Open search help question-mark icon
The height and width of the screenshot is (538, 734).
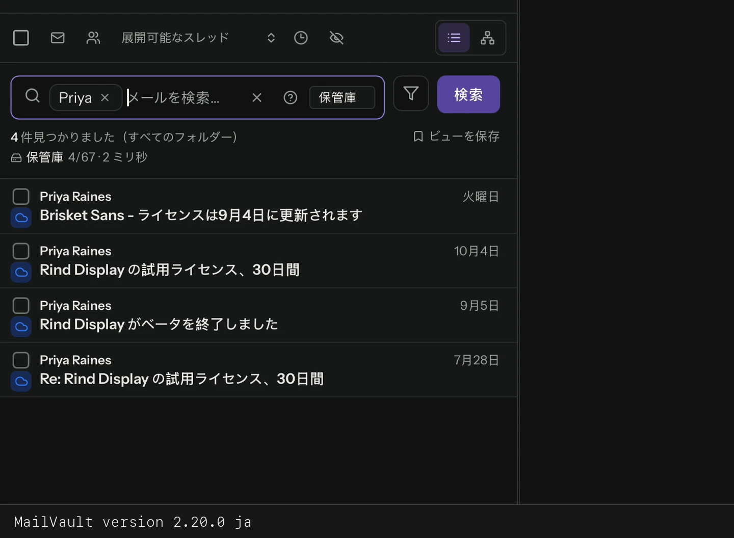(291, 97)
